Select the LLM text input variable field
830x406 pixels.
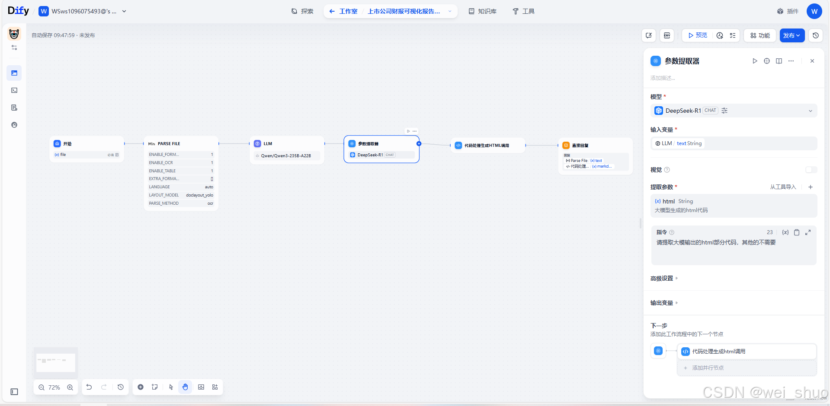734,143
